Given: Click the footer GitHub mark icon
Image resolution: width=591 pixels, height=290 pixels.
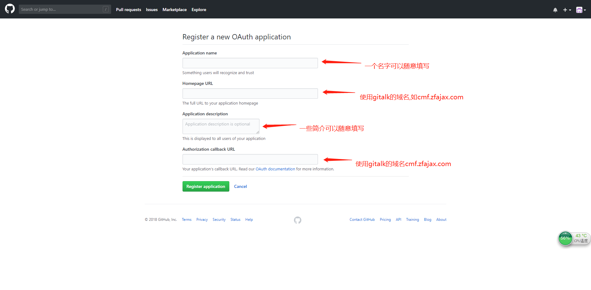Looking at the screenshot, I should [x=297, y=220].
